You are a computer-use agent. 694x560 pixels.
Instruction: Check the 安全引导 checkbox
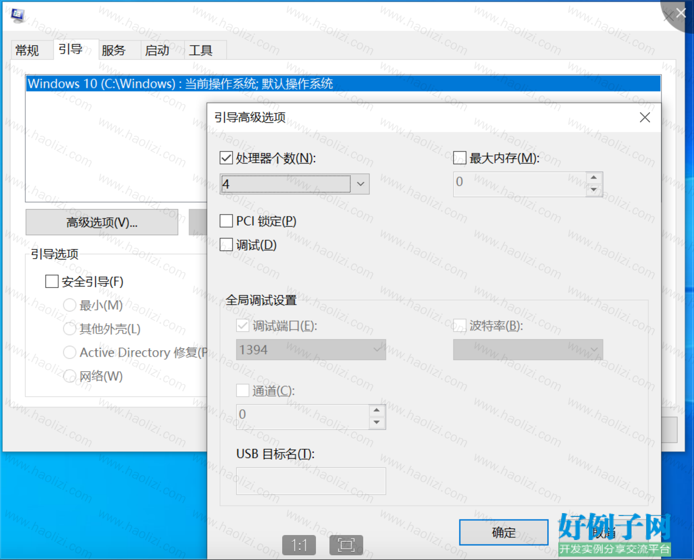pos(52,281)
